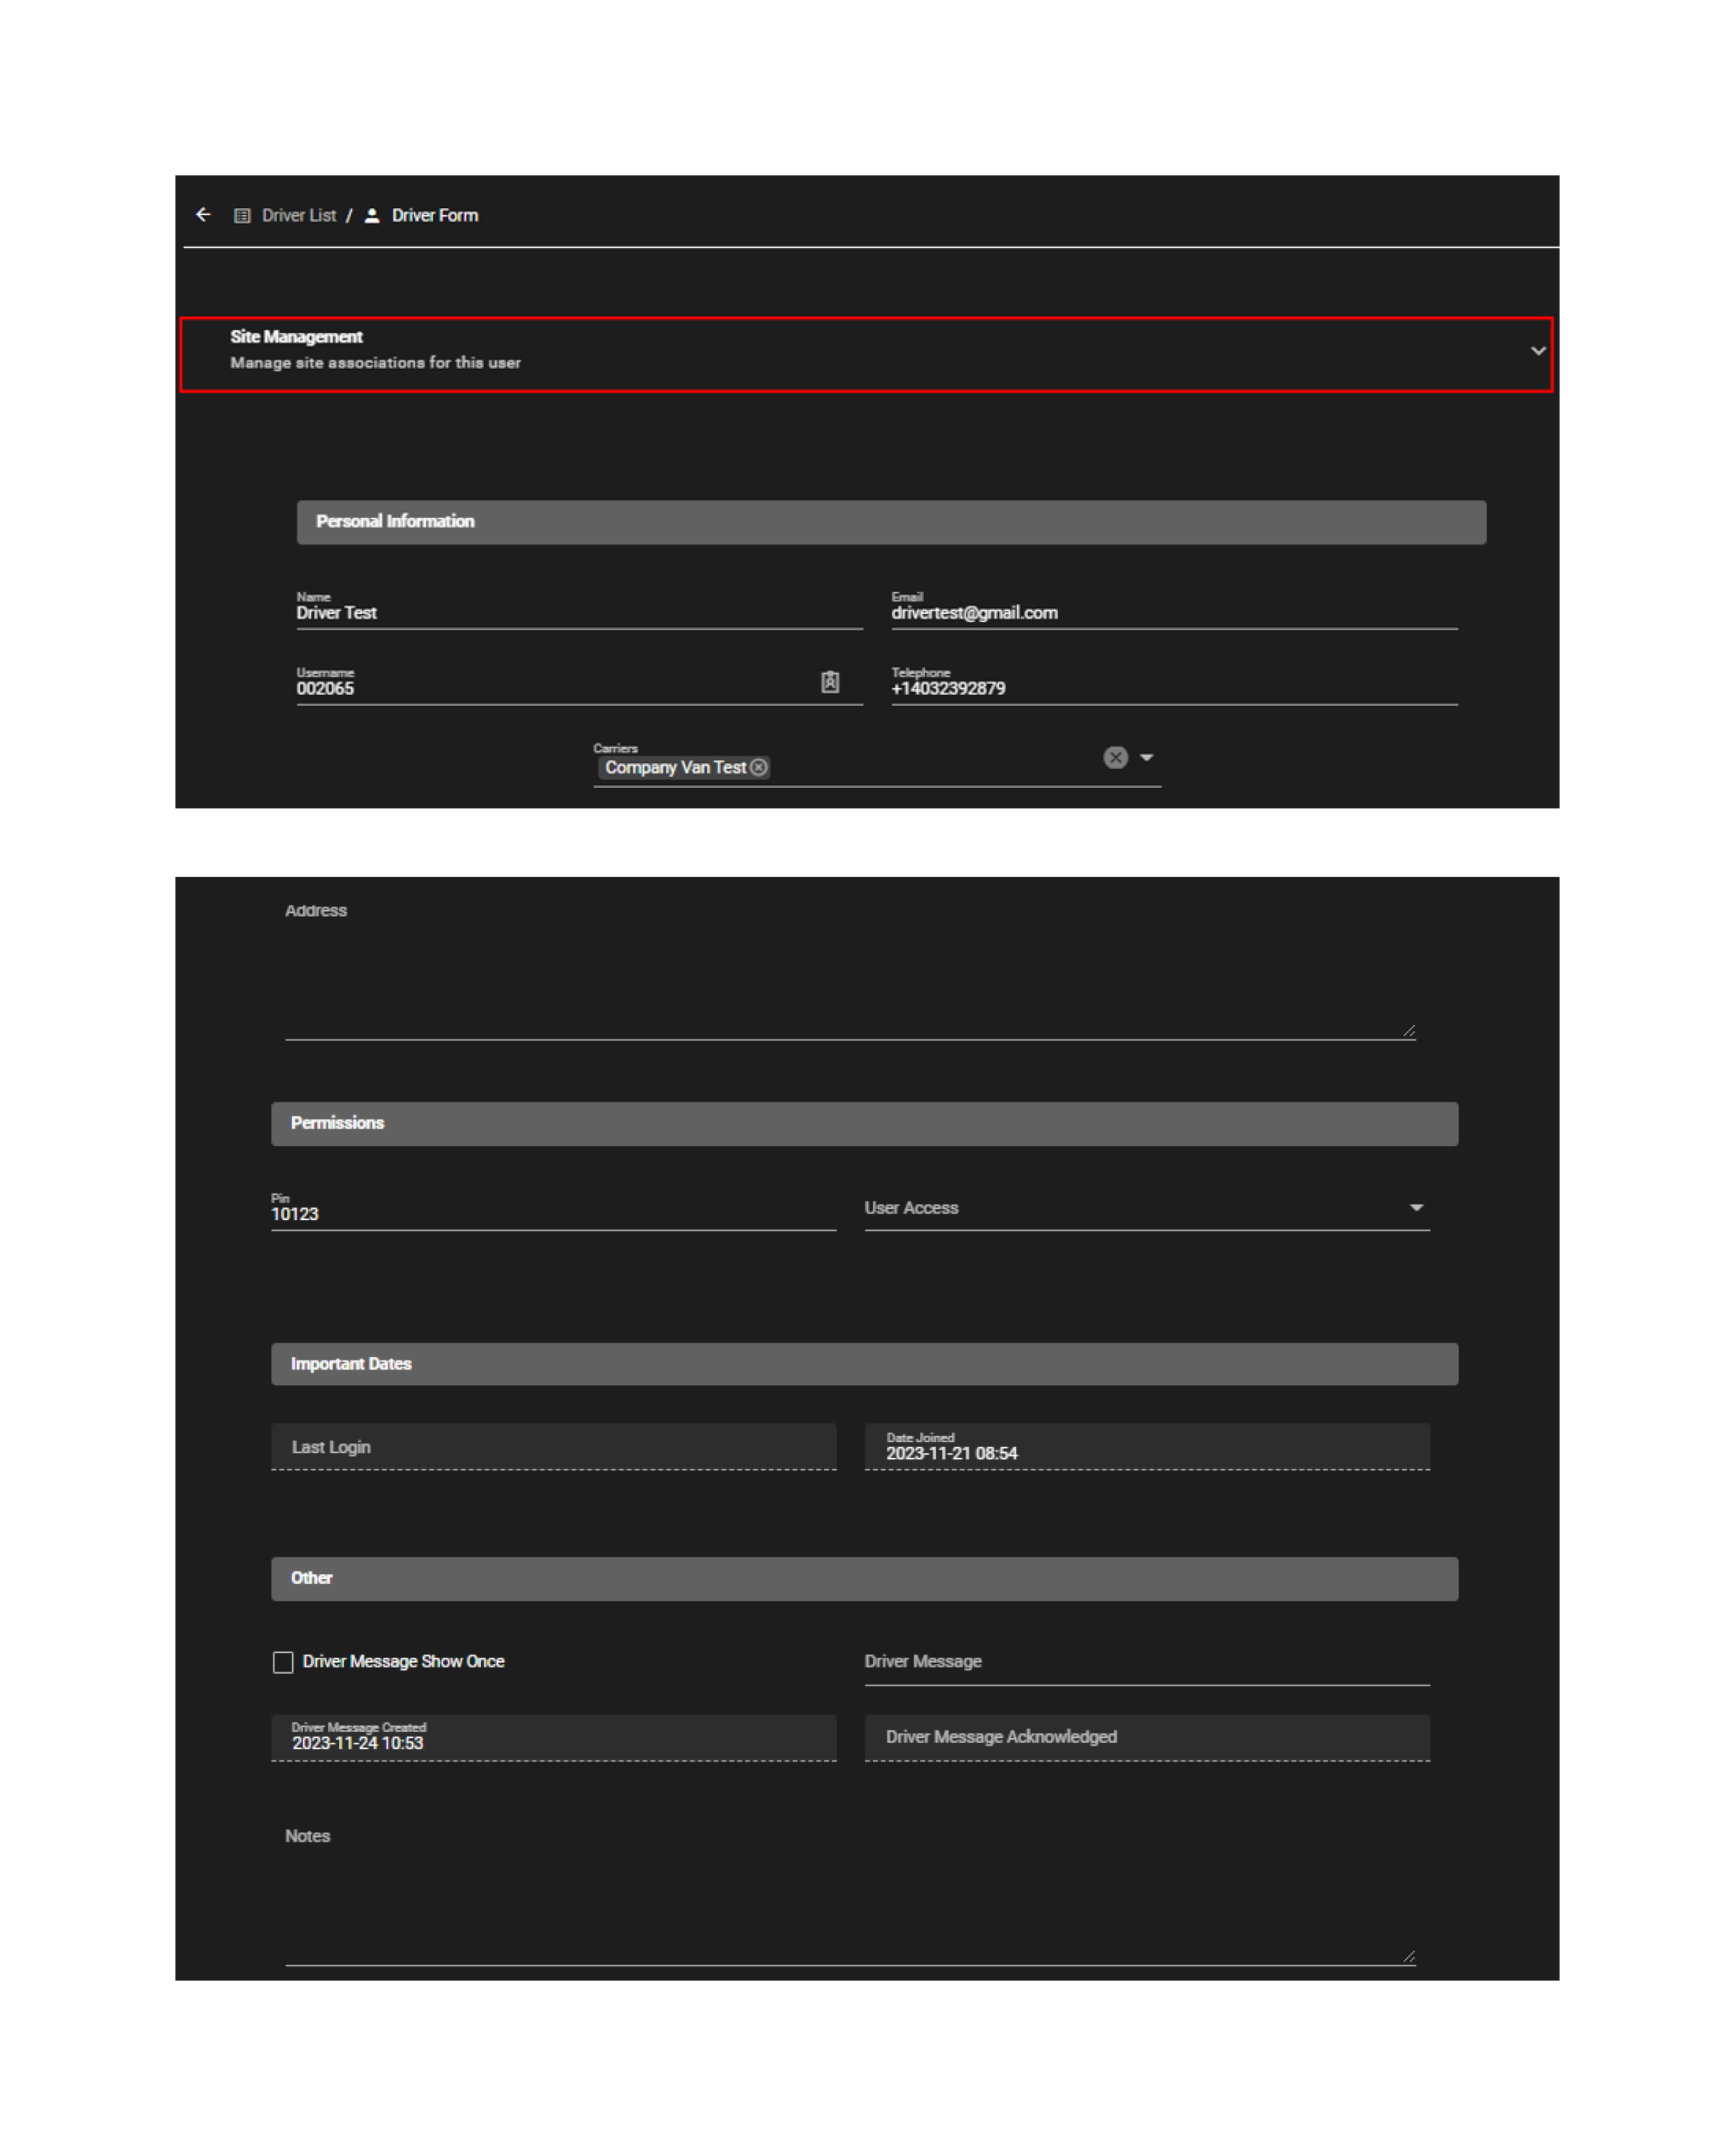Click the Date Joined field 2023-11-21 08:54
Screen dimensions: 1735x2156
point(1147,1447)
